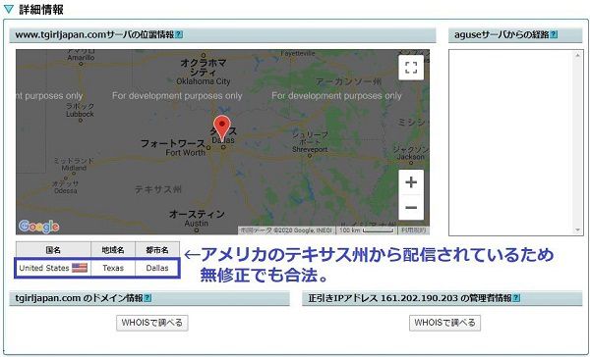
Task: Click WHOISで調べる under tgirljapan.com domain info
Action: [x=152, y=323]
